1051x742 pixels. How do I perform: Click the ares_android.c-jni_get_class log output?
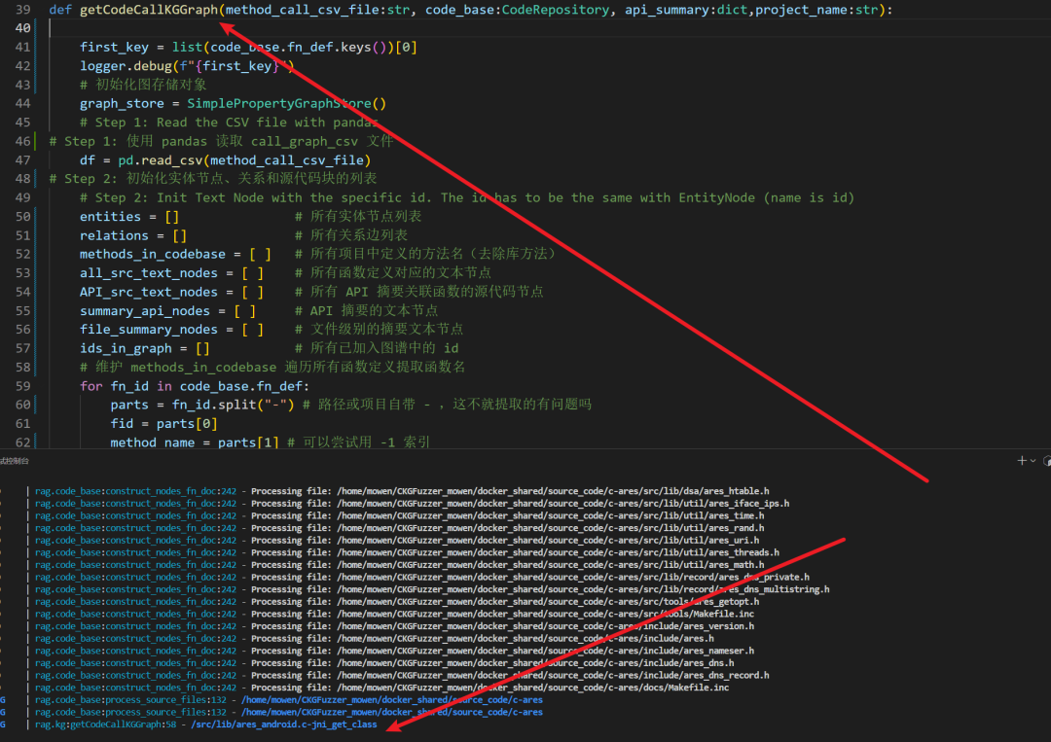tap(284, 724)
